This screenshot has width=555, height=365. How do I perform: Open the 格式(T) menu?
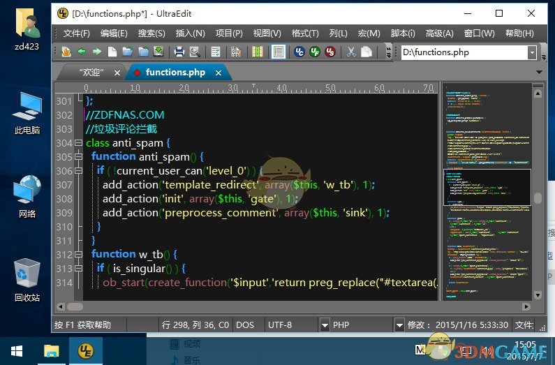click(x=304, y=33)
